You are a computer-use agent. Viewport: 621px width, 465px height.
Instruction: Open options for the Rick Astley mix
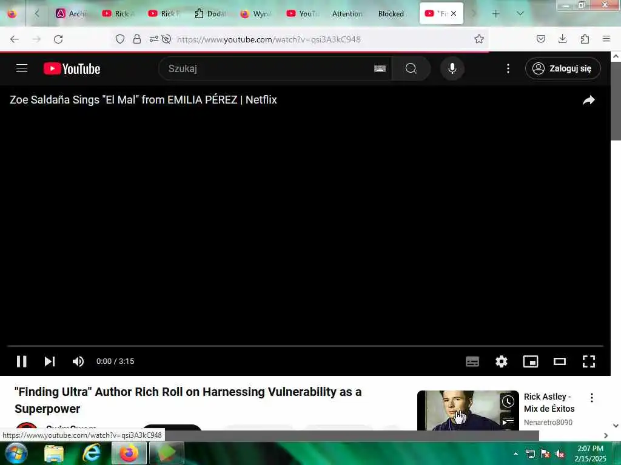click(592, 398)
